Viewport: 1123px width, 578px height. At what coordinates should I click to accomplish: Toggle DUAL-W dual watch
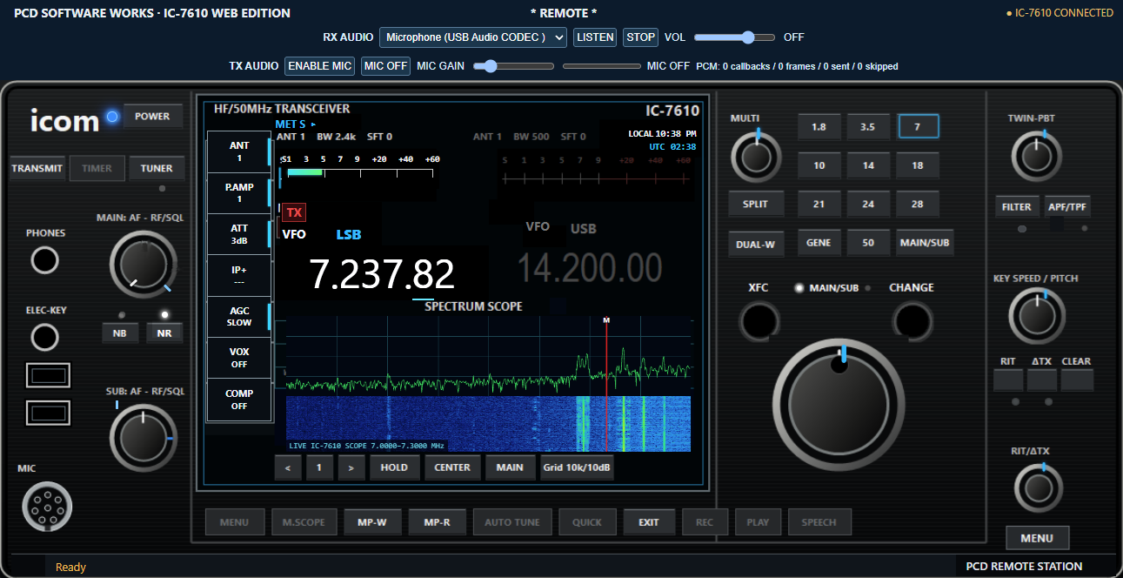point(755,245)
